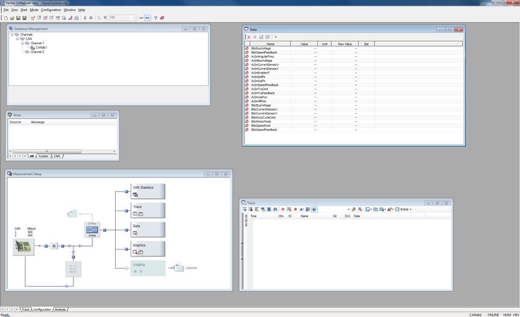
Task: Open the Graphics block in Measurement Setup
Action: (x=147, y=248)
